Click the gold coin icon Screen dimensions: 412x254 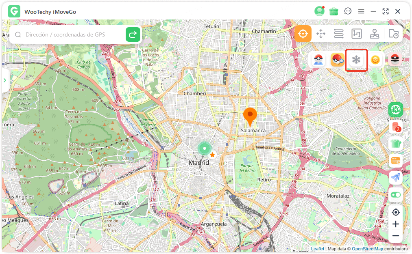375,60
